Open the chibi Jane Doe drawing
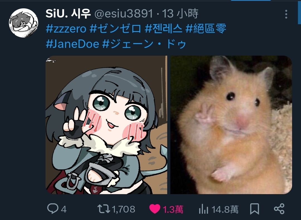301x220 pixels. pyautogui.click(x=106, y=125)
